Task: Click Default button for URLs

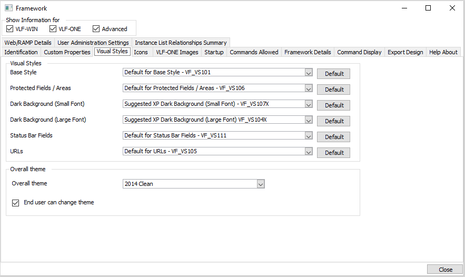Action: (x=334, y=153)
